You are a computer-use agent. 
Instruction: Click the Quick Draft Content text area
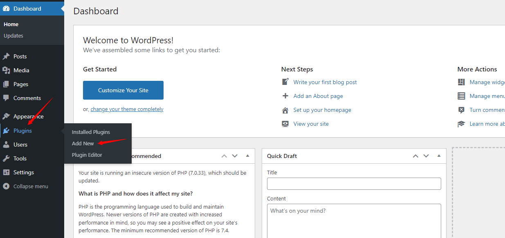[354, 221]
